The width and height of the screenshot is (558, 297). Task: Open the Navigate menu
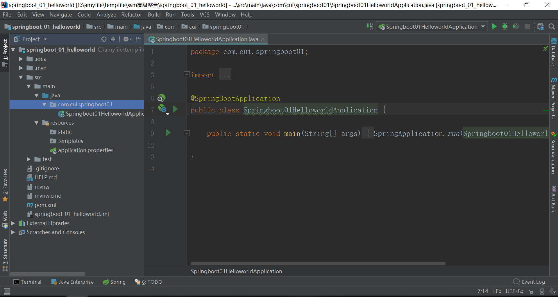point(60,14)
